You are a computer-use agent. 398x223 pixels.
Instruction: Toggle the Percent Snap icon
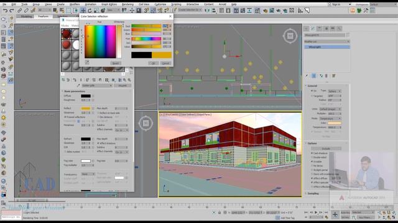coord(160,11)
